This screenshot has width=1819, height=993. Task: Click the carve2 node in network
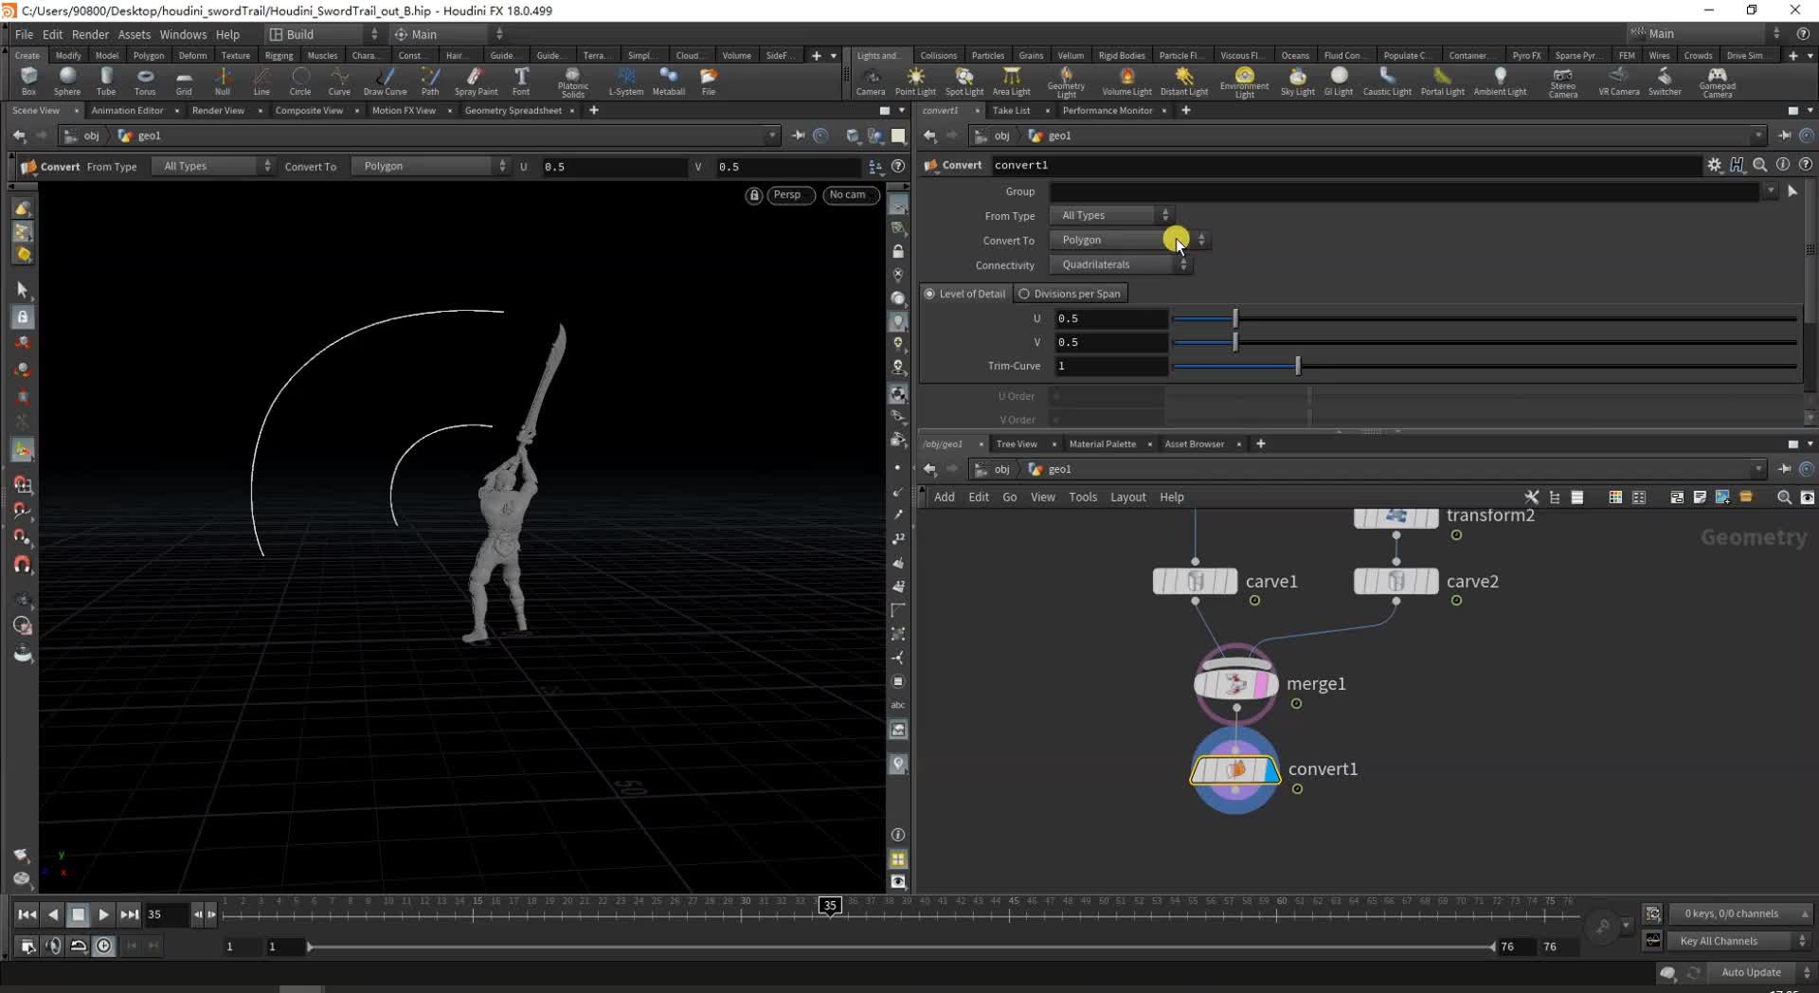coord(1396,581)
